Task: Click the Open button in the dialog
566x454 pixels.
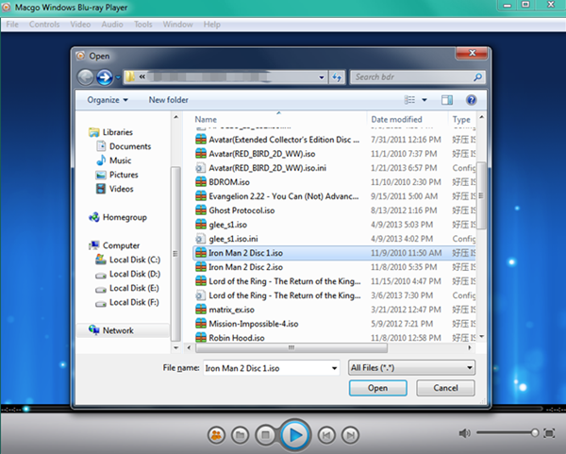Action: (378, 388)
